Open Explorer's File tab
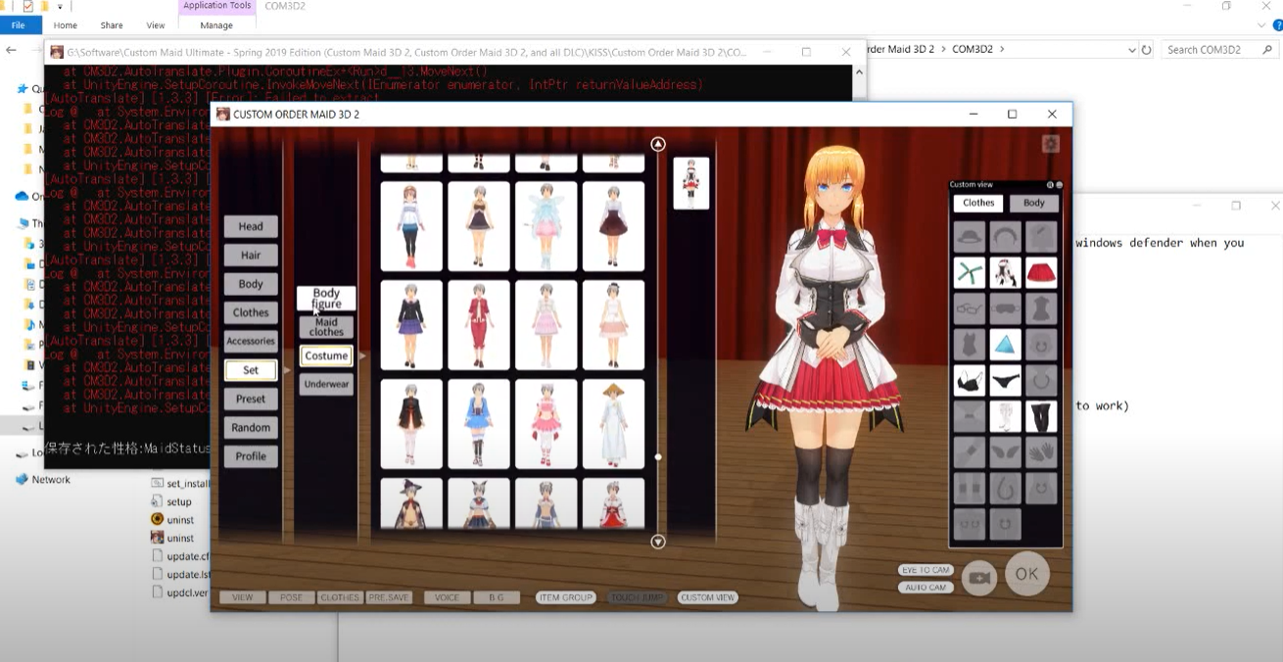This screenshot has height=662, width=1283. tap(21, 25)
